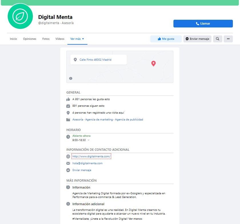
Task: Click the Digital Menta page title
Action: 55,17
